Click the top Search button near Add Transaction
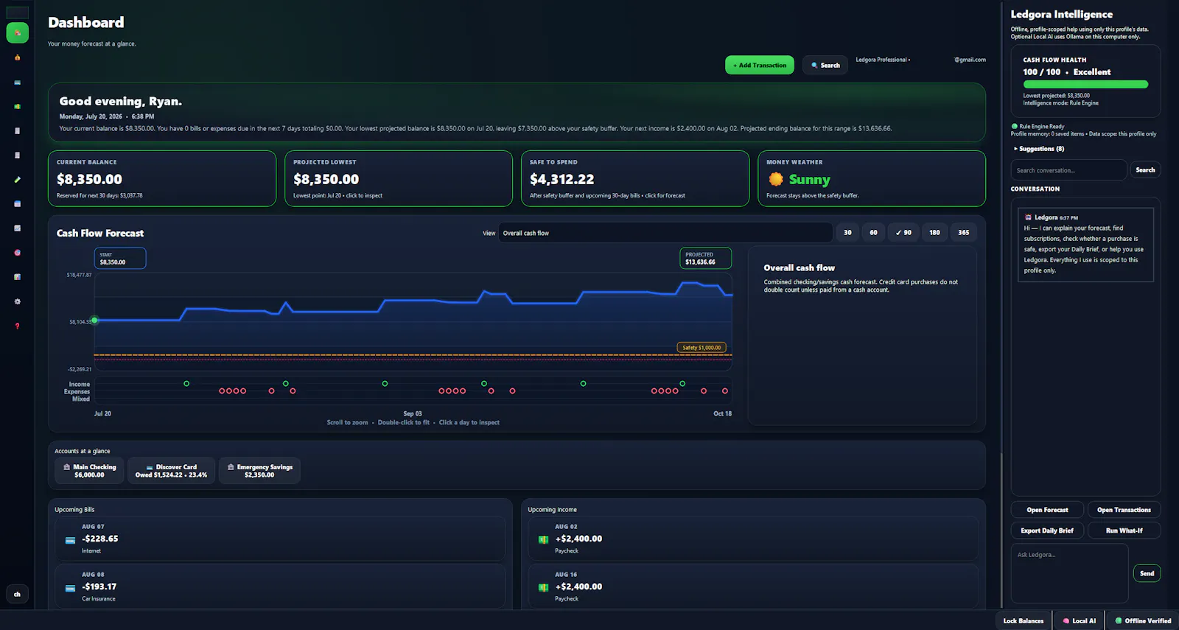This screenshot has width=1179, height=630. 825,65
